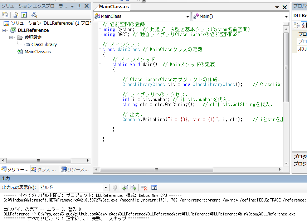Click the コンパイルの完了 output line
The width and height of the screenshot is (307, 224).
[42, 209]
